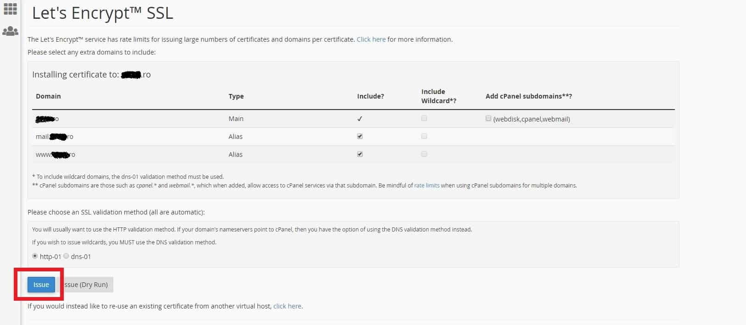Open the Click here rate limits info link
Screen dimensions: 746x325
(371, 39)
